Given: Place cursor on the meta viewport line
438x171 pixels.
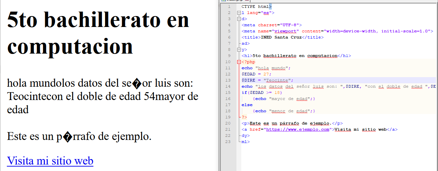Looking at the screenshot, I should pos(337,31).
